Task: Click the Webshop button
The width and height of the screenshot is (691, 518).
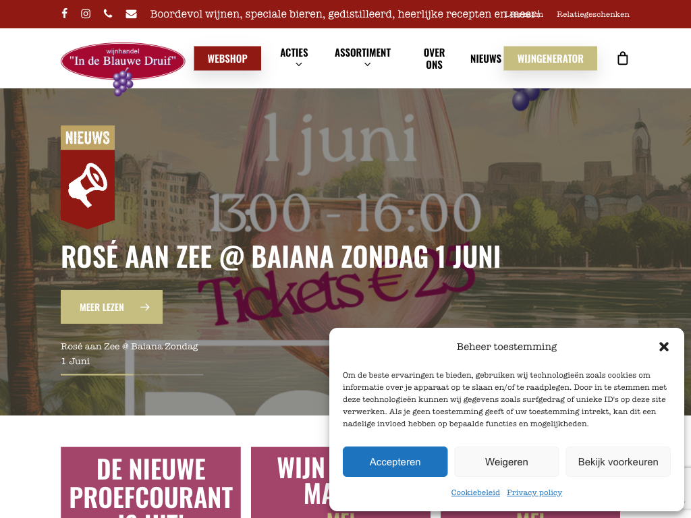Action: coord(227,58)
